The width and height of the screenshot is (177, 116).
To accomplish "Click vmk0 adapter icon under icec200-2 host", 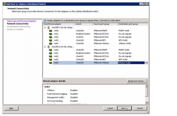I will click(x=50, y=50).
